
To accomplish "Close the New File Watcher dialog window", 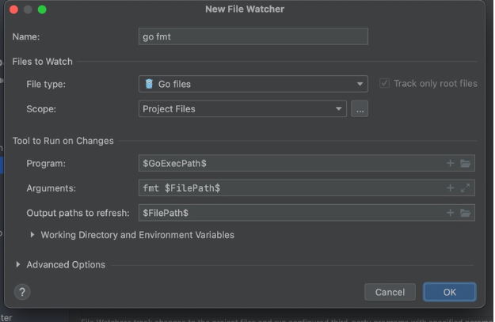I will pos(12,9).
